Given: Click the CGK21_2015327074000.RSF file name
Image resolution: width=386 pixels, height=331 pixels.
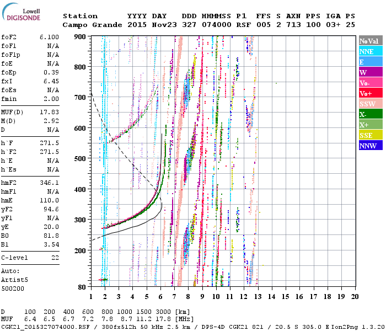Looking at the screenshot, I should point(46,327).
